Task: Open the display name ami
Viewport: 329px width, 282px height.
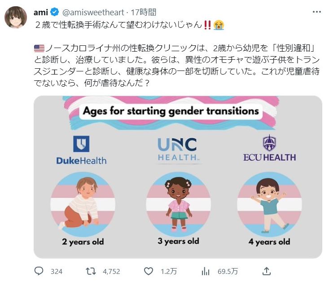Action: (41, 11)
